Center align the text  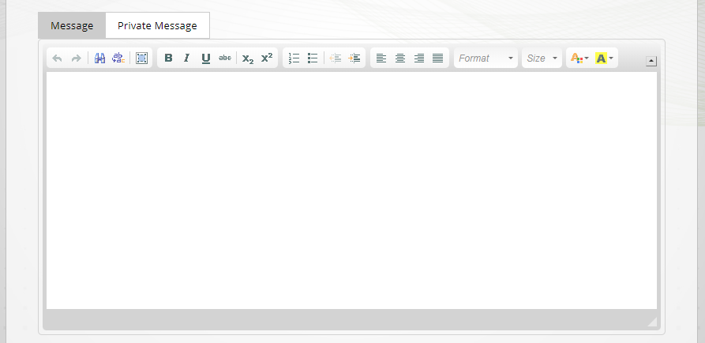(400, 58)
